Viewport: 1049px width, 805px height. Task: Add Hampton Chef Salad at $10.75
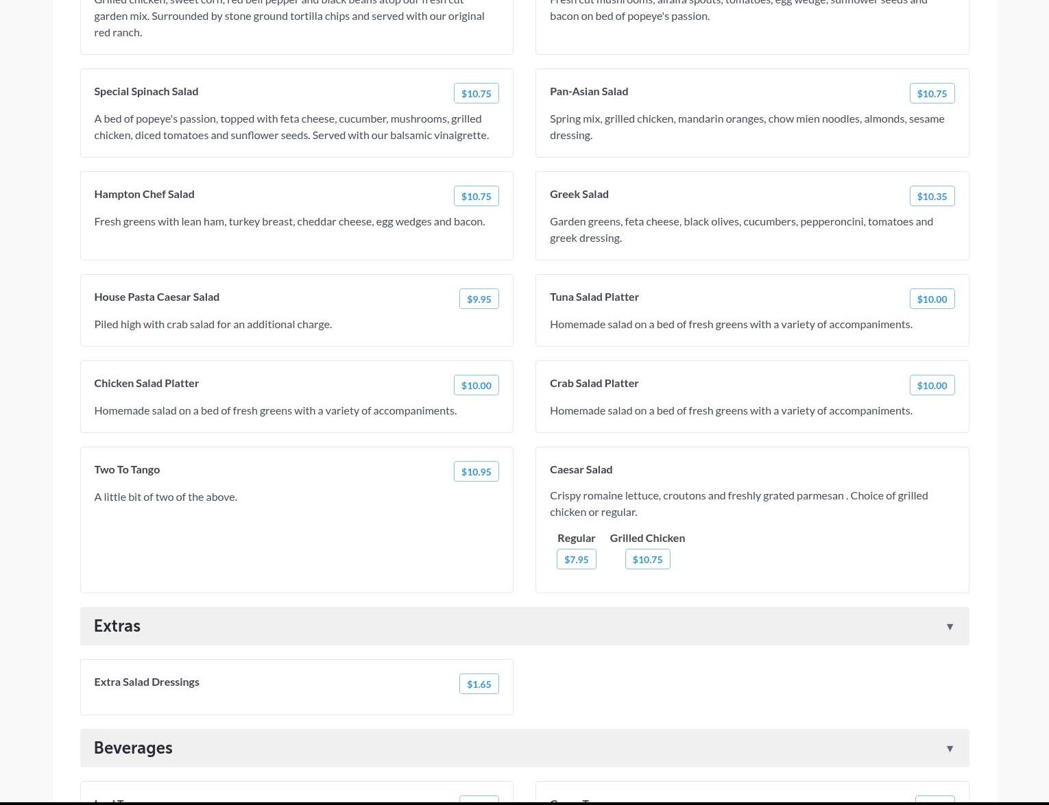476,197
